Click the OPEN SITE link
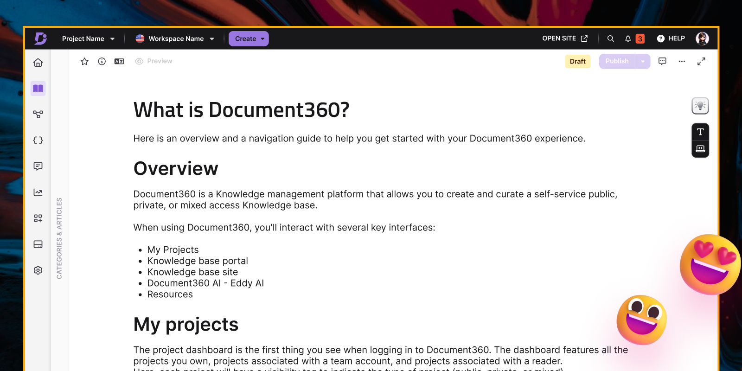Viewport: 742px width, 371px height. (x=565, y=38)
